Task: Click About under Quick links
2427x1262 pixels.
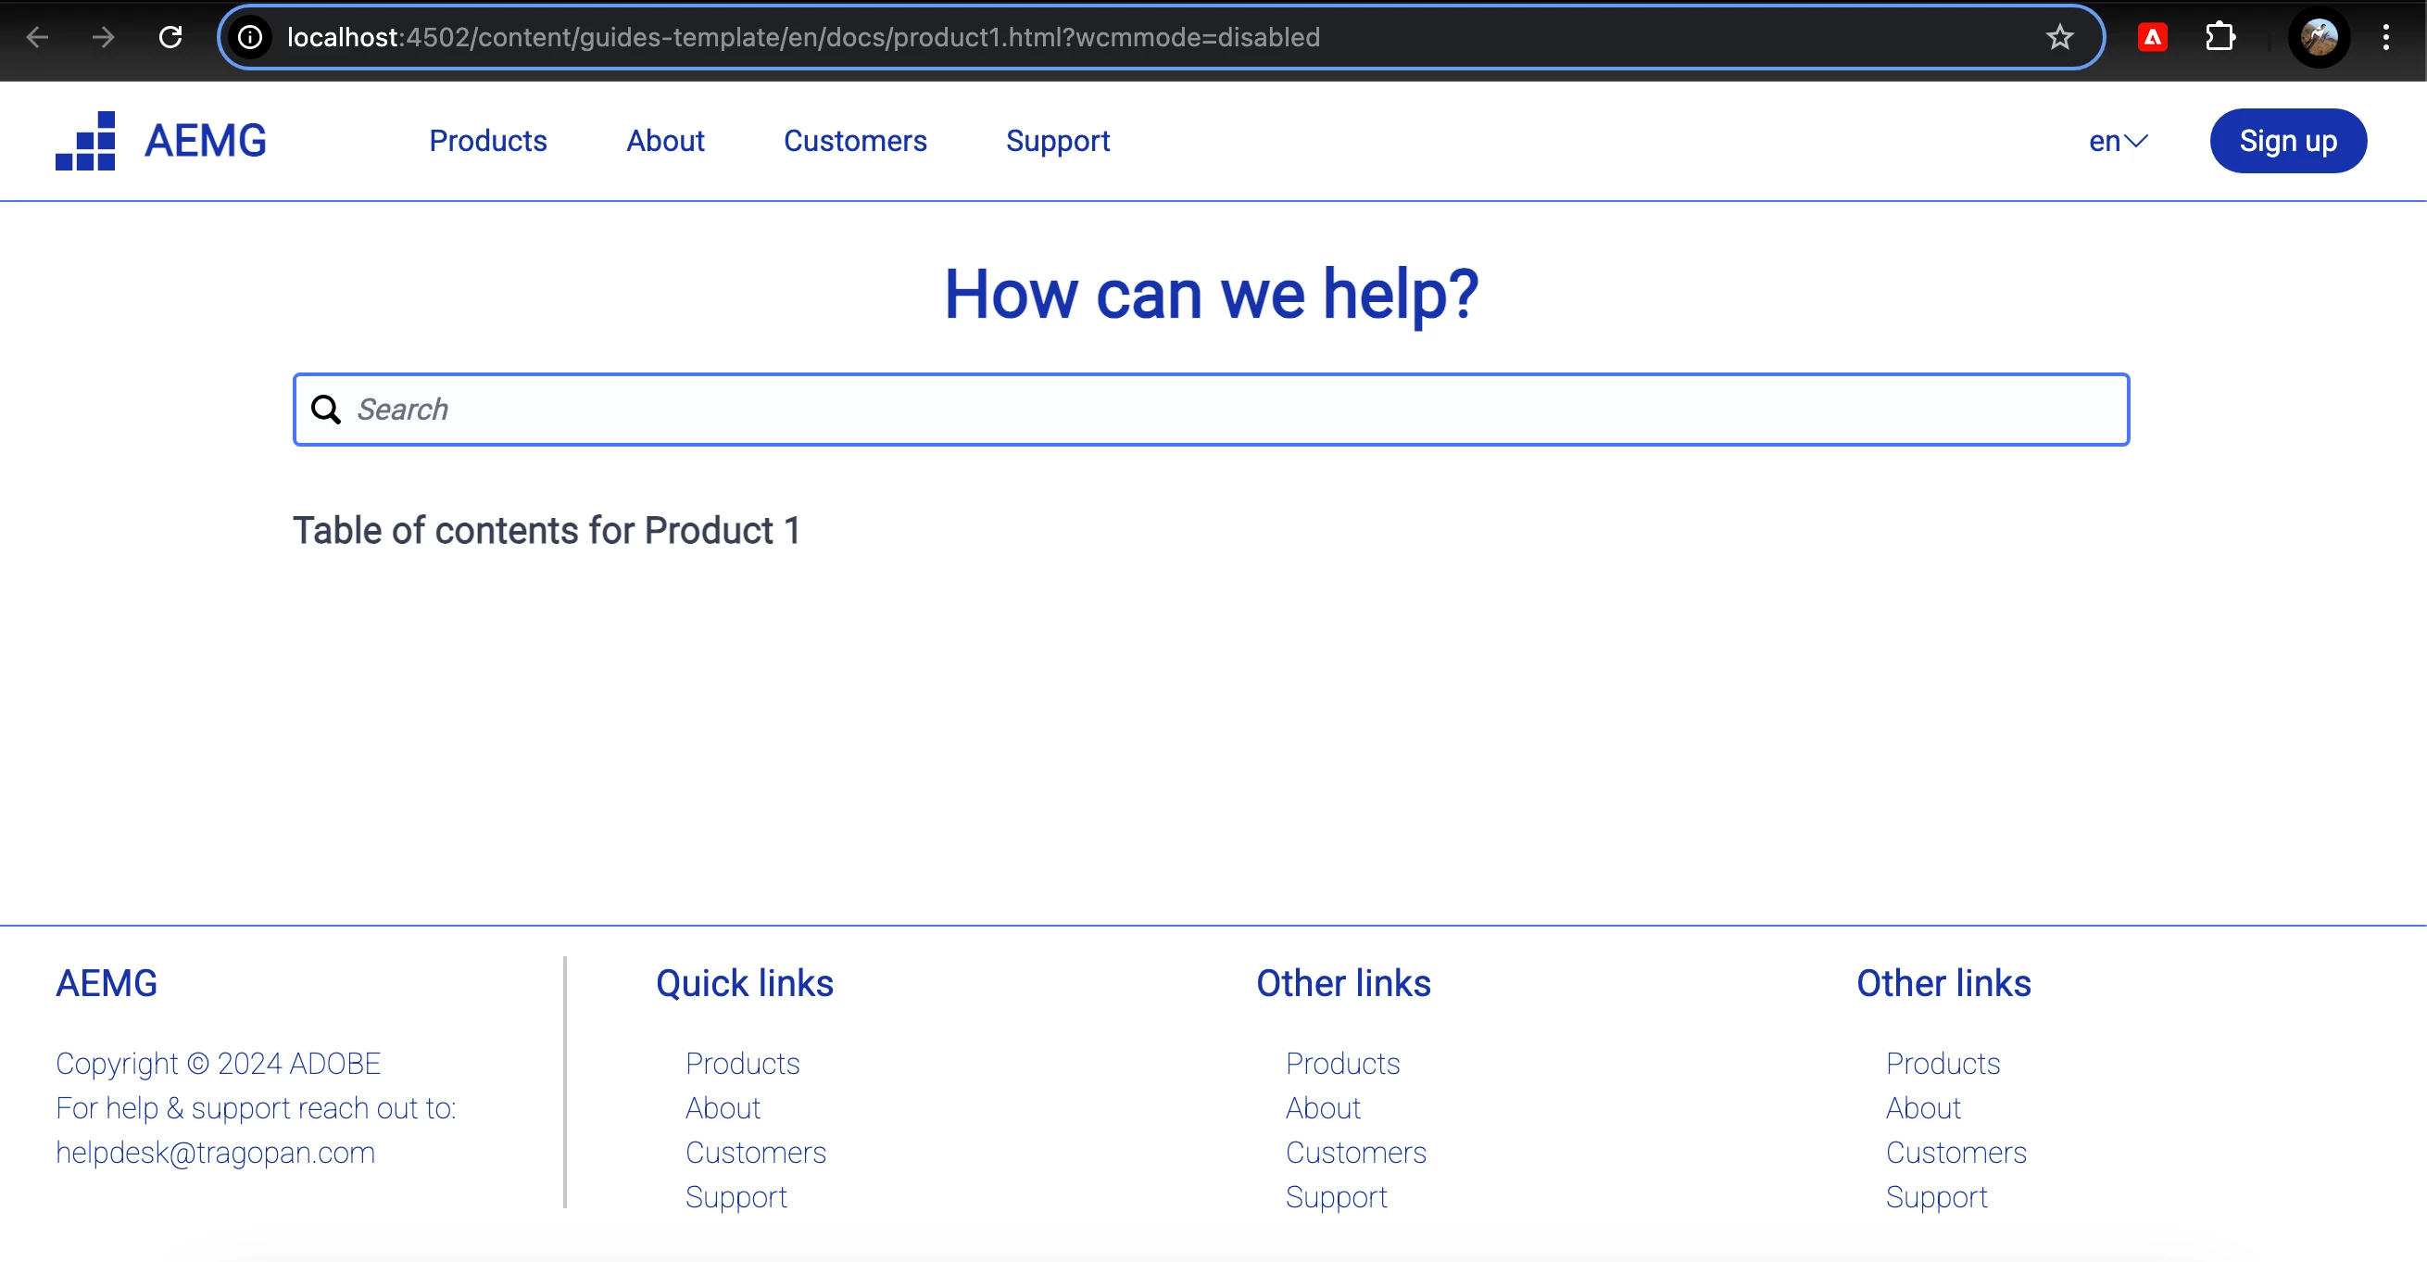Action: pyautogui.click(x=722, y=1107)
